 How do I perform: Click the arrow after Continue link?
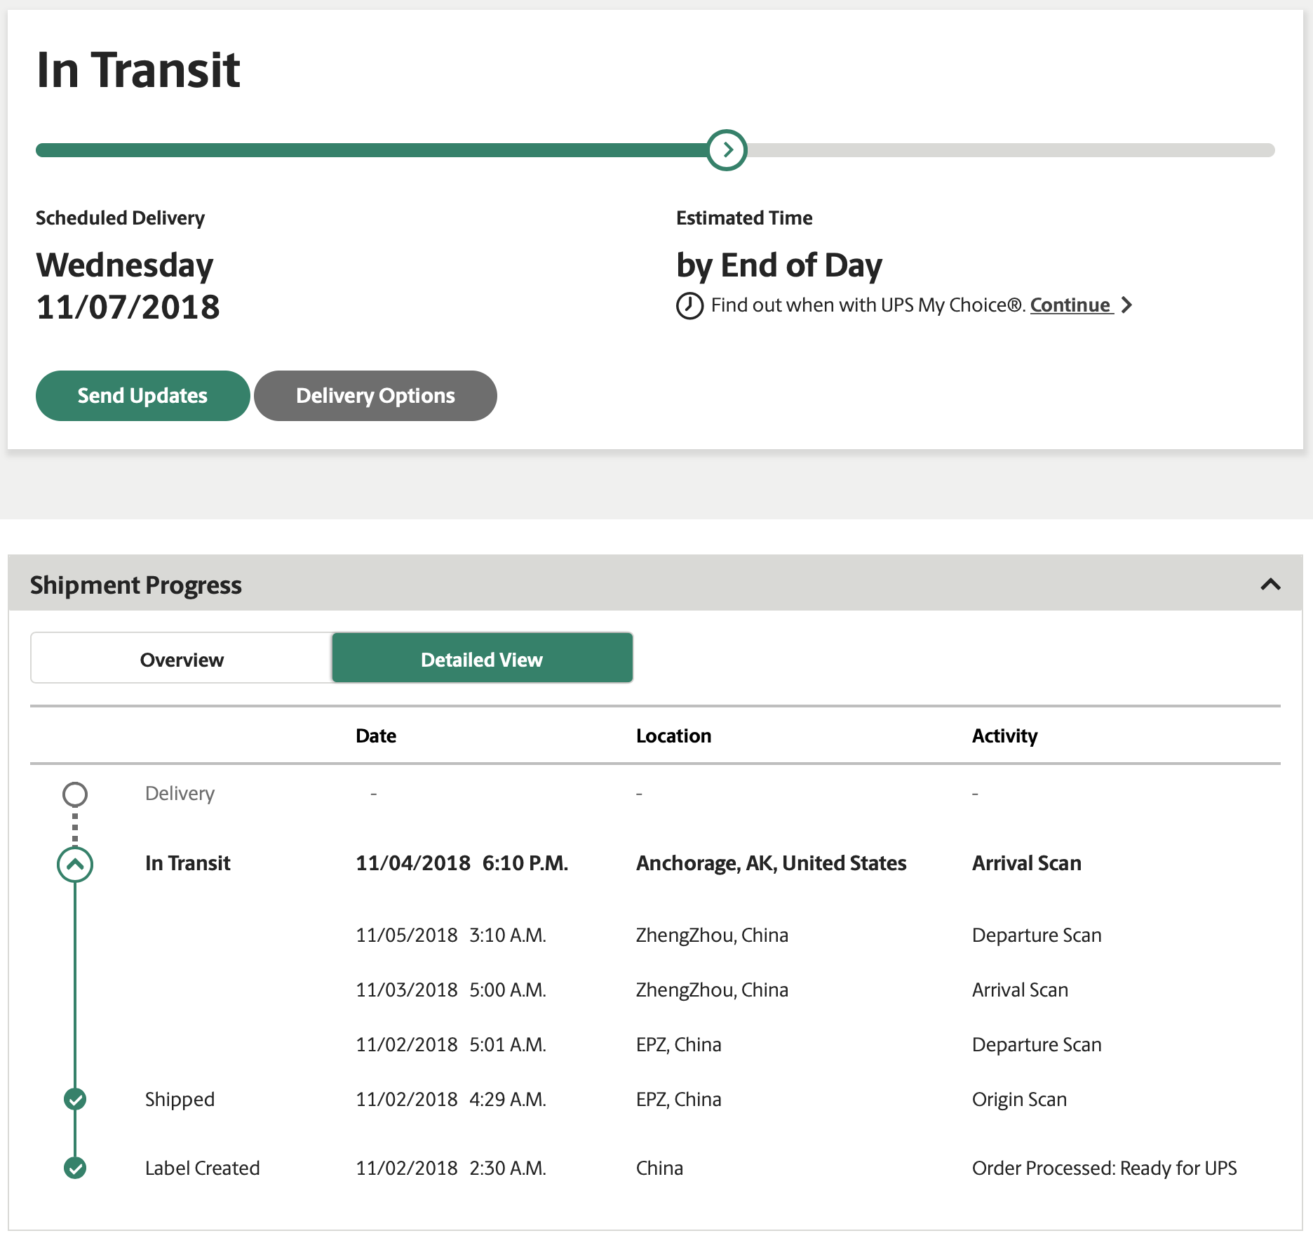1126,305
